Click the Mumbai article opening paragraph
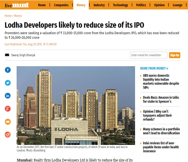The width and height of the screenshot is (188, 162). point(75,160)
